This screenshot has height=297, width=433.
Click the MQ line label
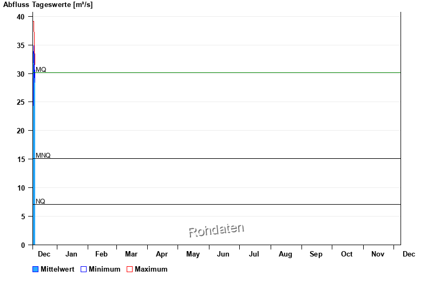41,70
